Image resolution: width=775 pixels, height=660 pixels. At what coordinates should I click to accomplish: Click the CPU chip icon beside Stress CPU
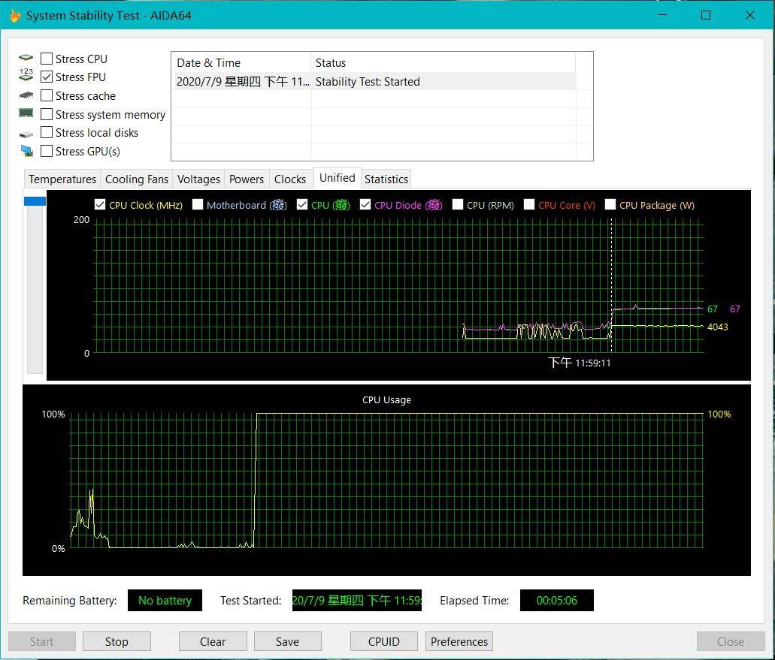click(26, 59)
